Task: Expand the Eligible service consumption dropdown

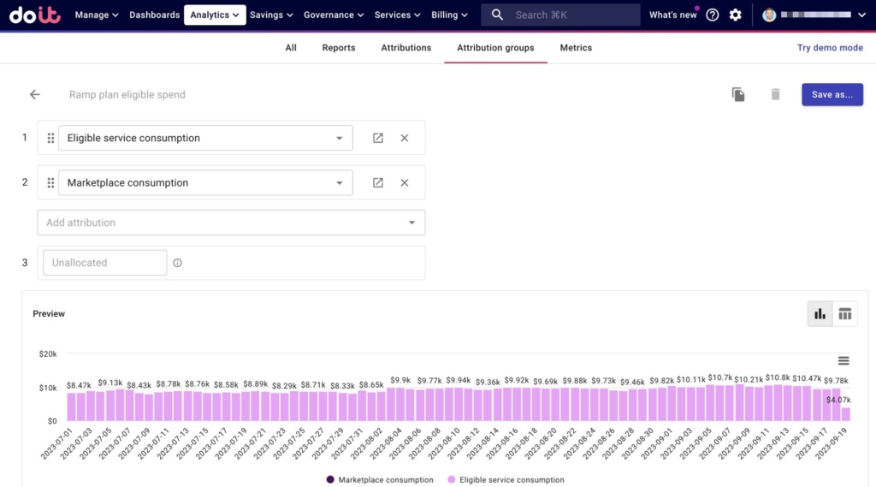Action: [340, 138]
